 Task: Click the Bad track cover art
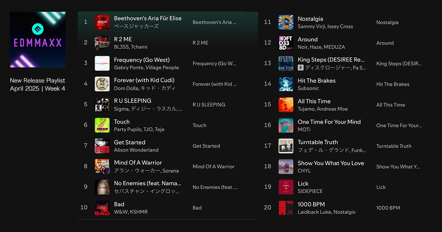[x=102, y=208]
